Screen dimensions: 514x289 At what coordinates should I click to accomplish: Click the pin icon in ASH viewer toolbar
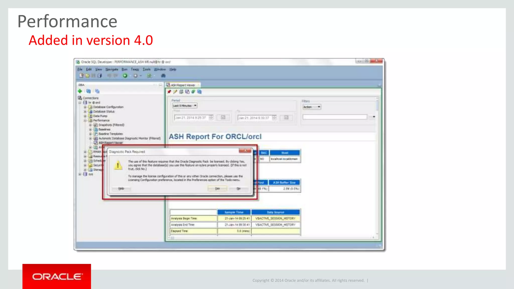[169, 92]
